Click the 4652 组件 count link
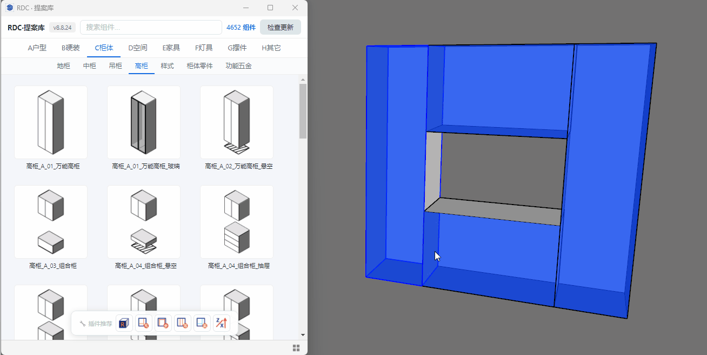Screen dimensions: 707x355 241,28
